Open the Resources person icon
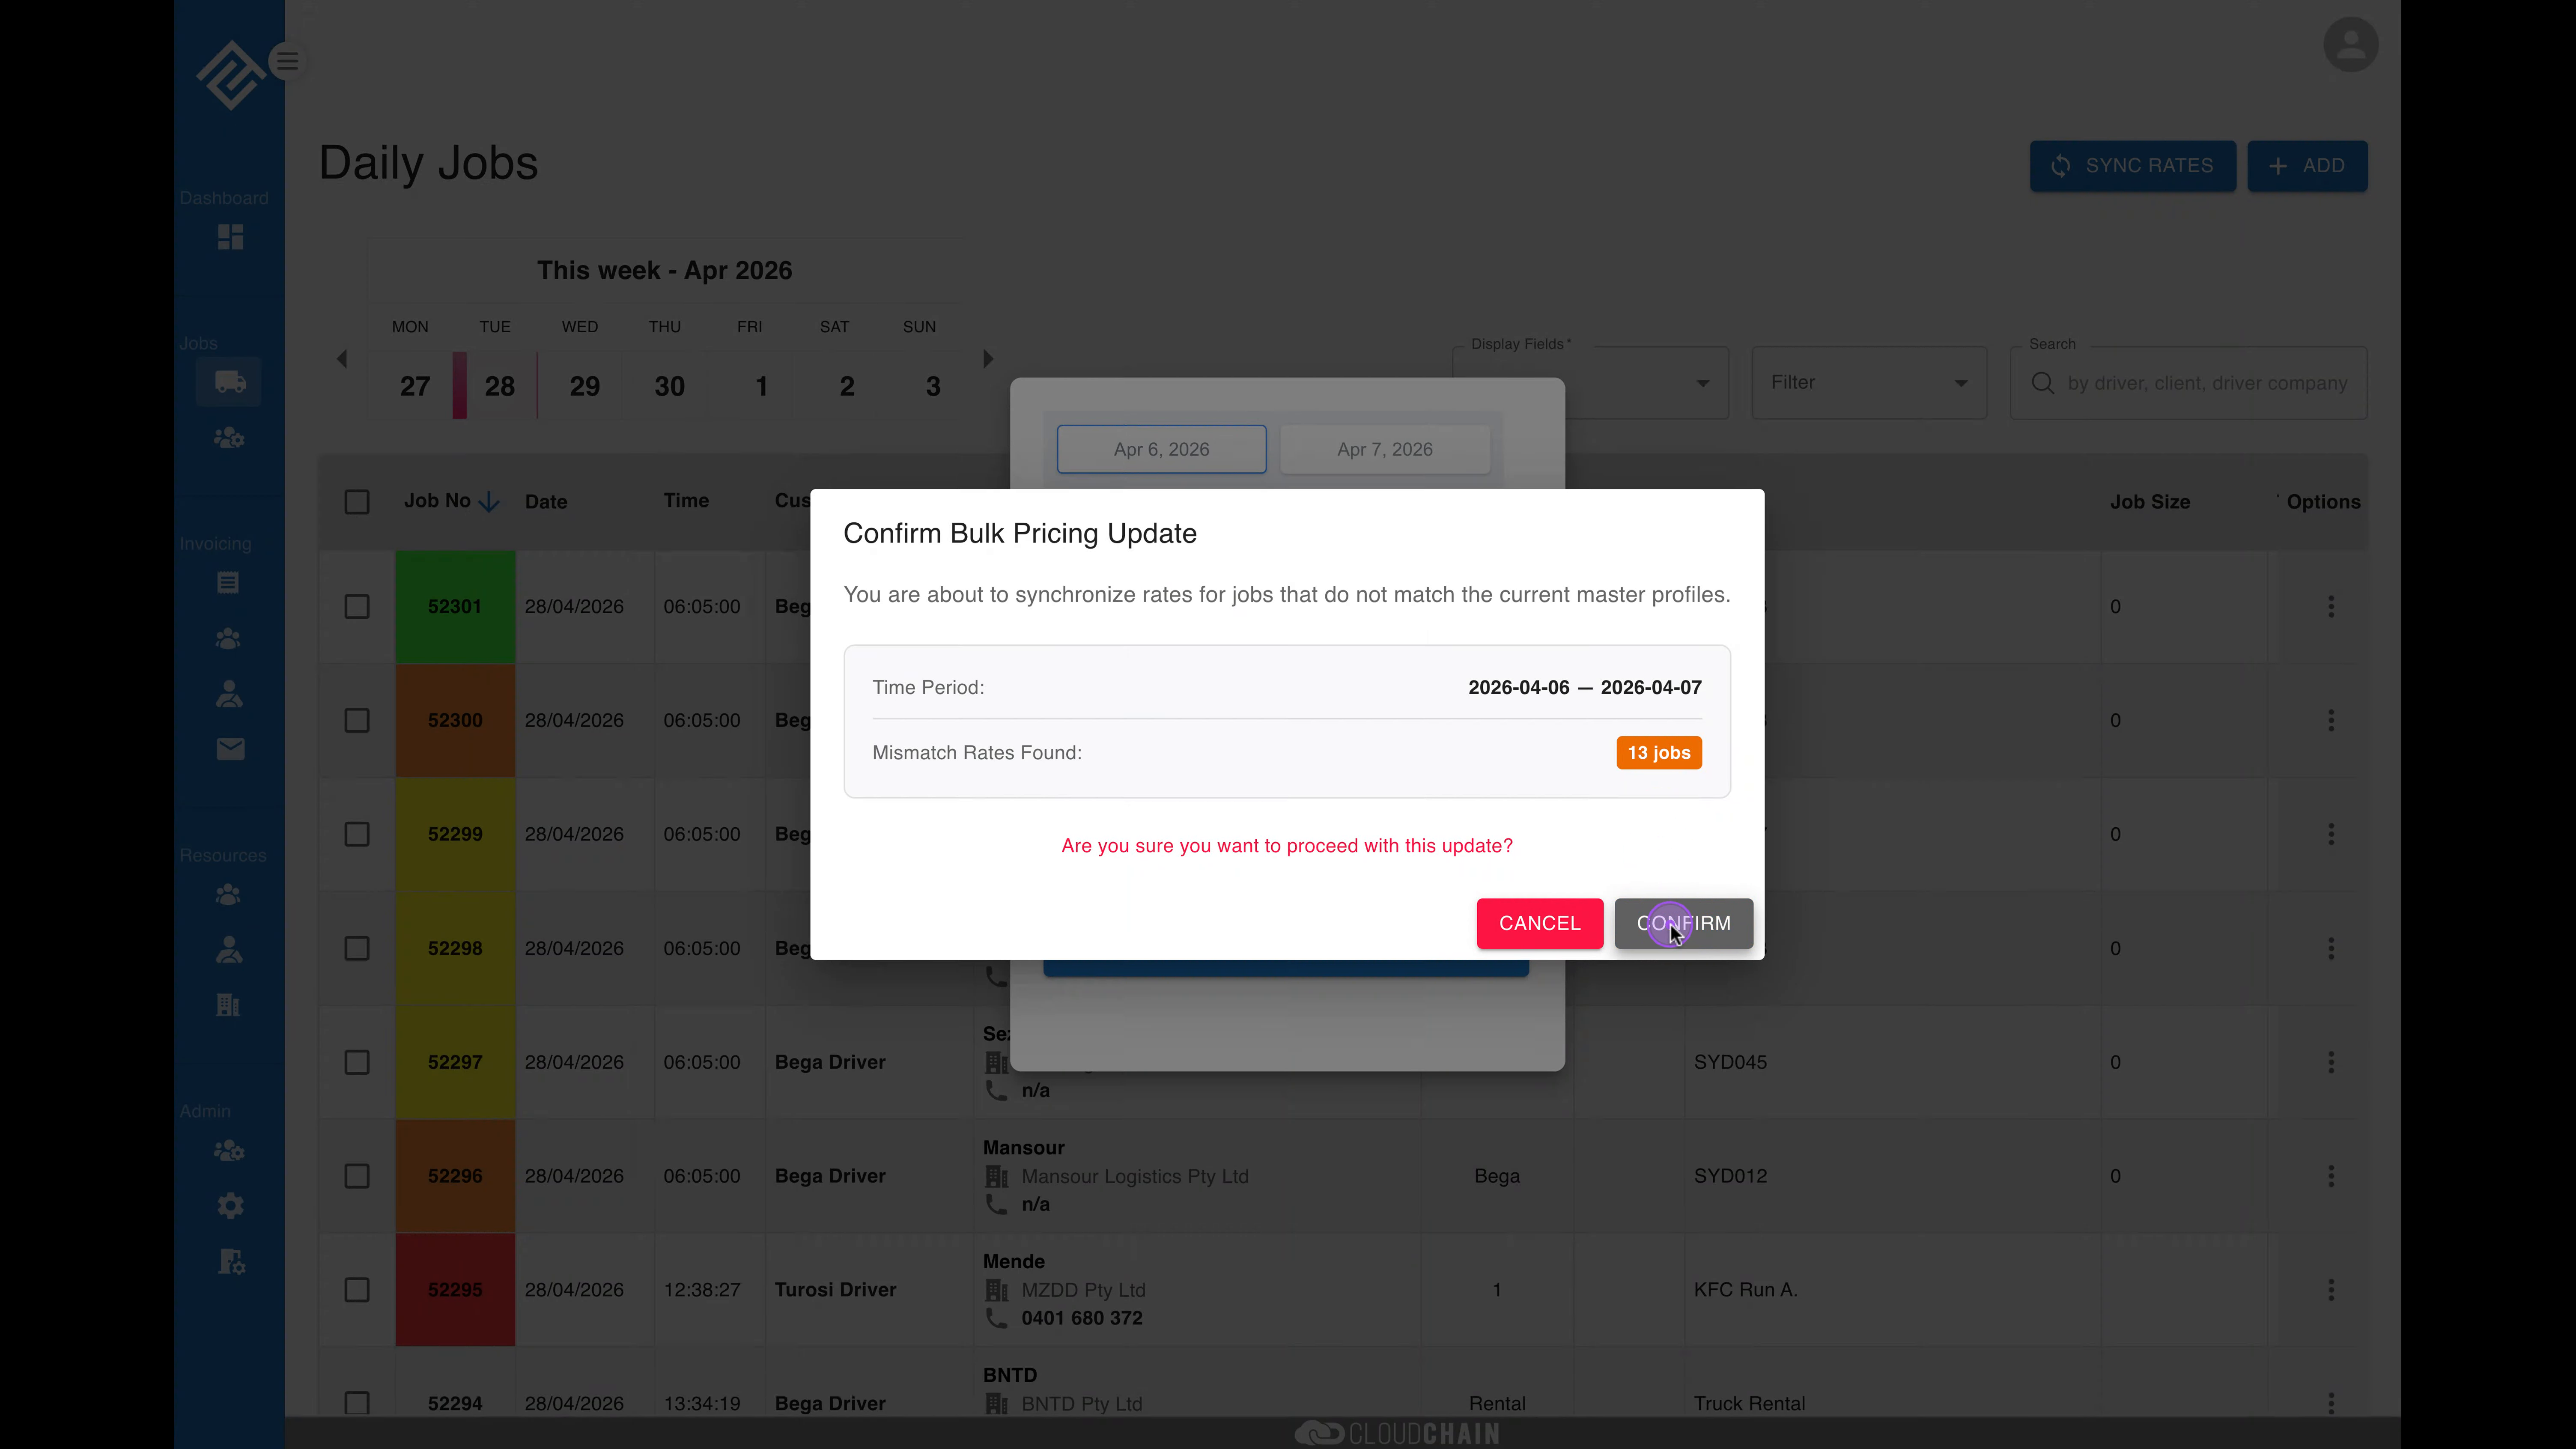Image resolution: width=2576 pixels, height=1449 pixels. [x=229, y=950]
